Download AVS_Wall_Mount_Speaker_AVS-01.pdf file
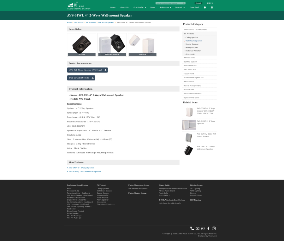 coord(87,70)
